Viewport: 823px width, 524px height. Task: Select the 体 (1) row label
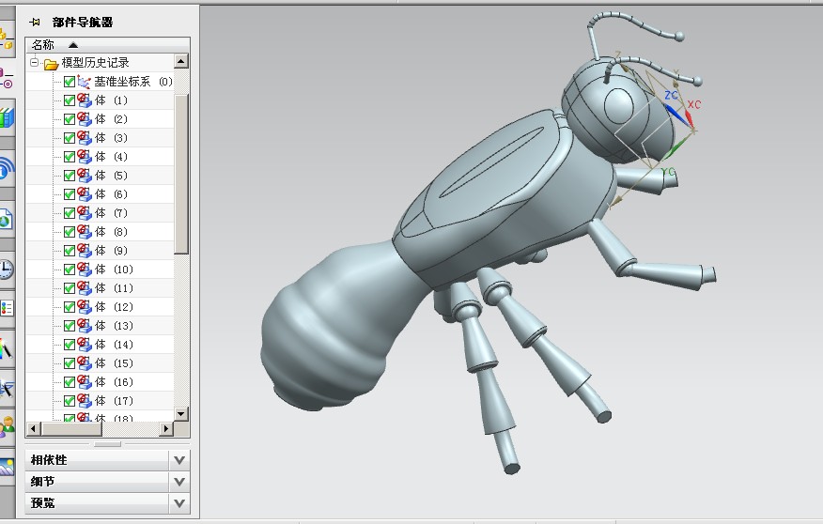[111, 100]
